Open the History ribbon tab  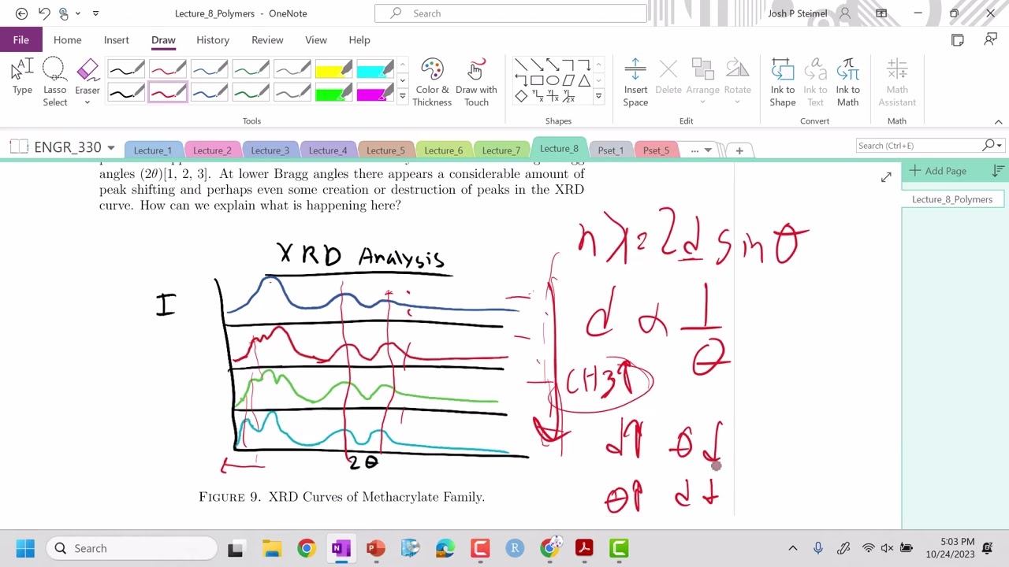pyautogui.click(x=213, y=40)
